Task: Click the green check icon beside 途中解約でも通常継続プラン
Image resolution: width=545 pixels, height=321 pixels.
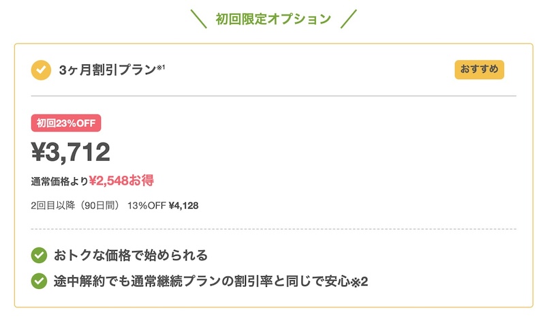Action: [39, 281]
